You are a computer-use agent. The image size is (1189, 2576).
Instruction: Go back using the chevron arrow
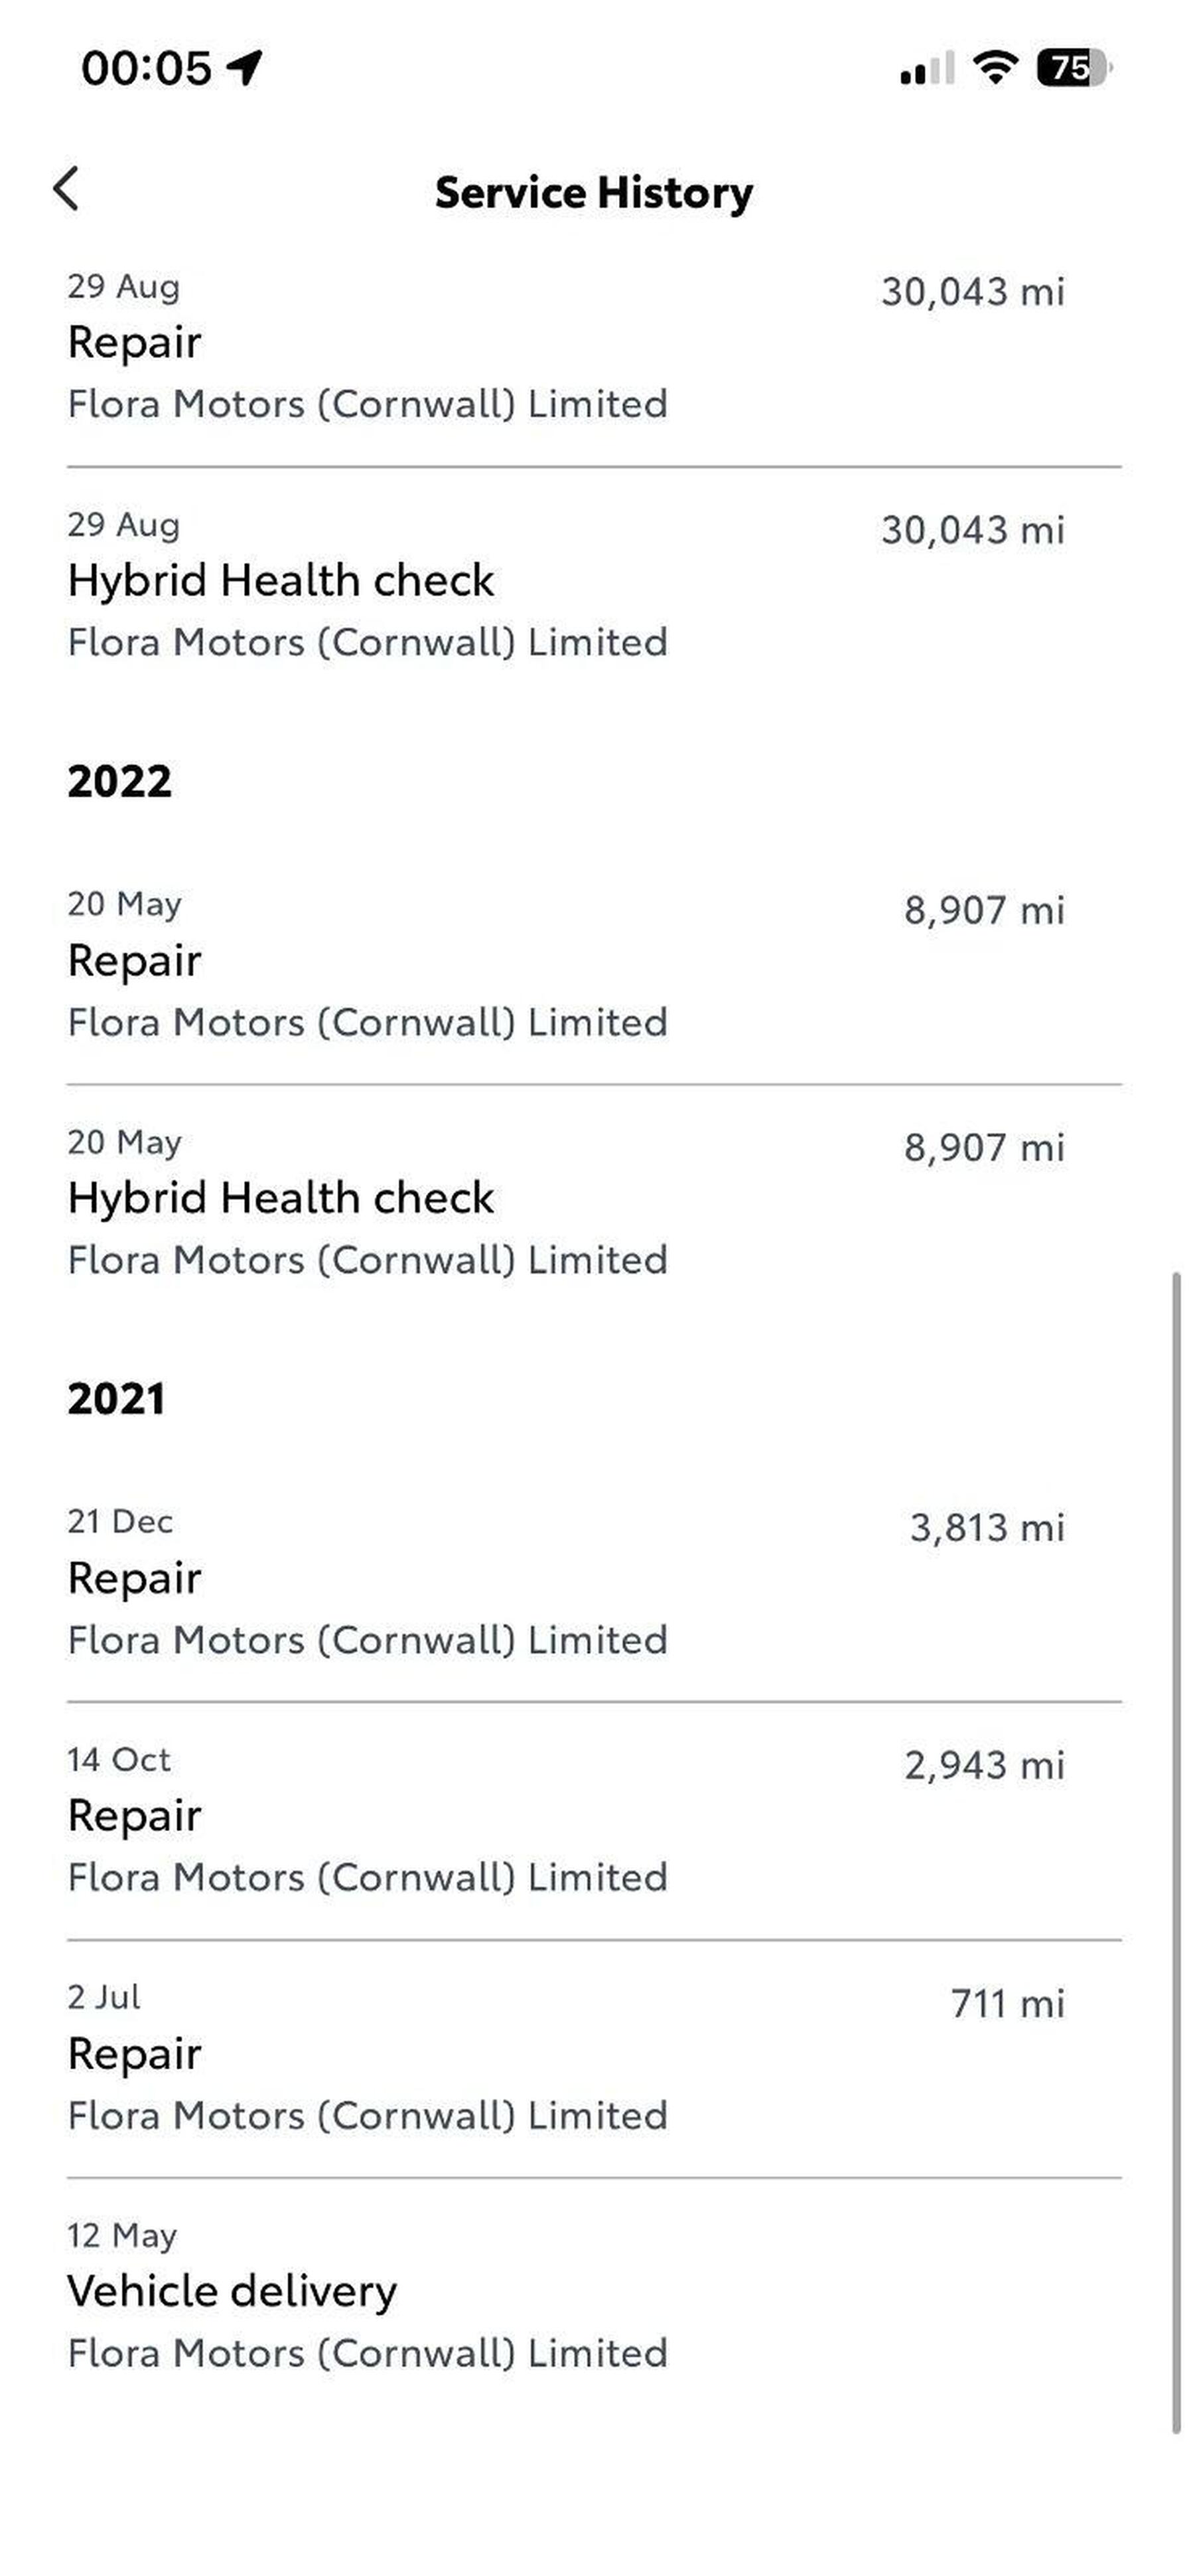66,189
